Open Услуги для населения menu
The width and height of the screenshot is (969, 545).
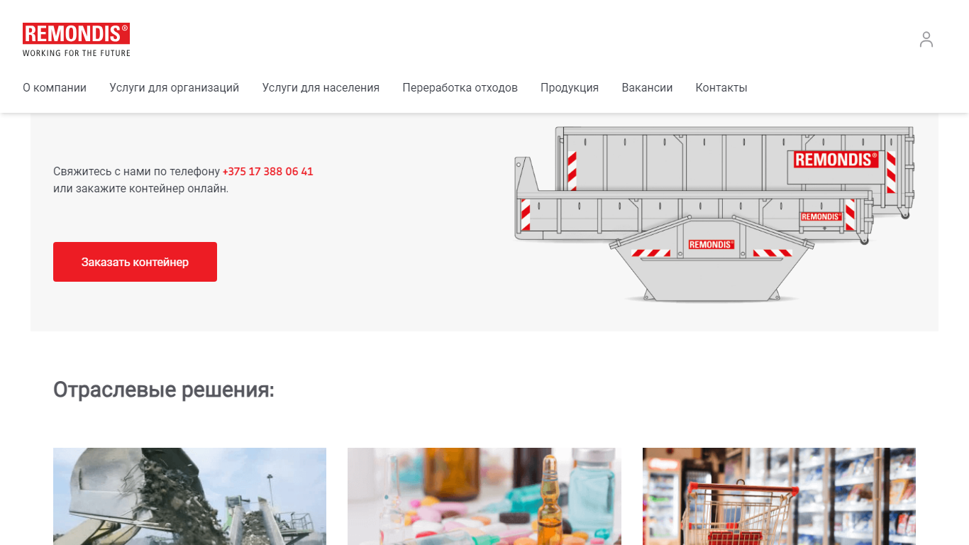pyautogui.click(x=321, y=88)
